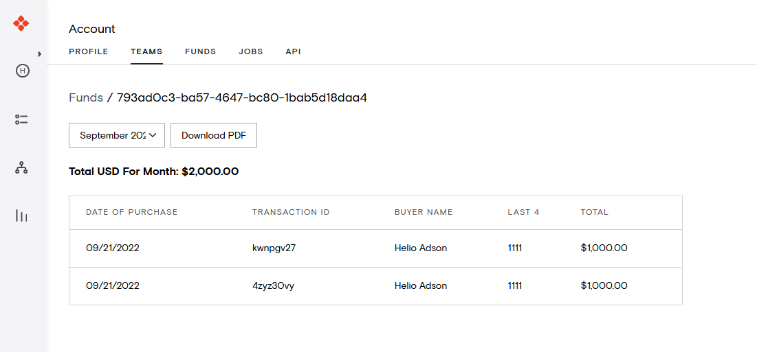
Task: Click the Download PDF button
Action: (214, 135)
